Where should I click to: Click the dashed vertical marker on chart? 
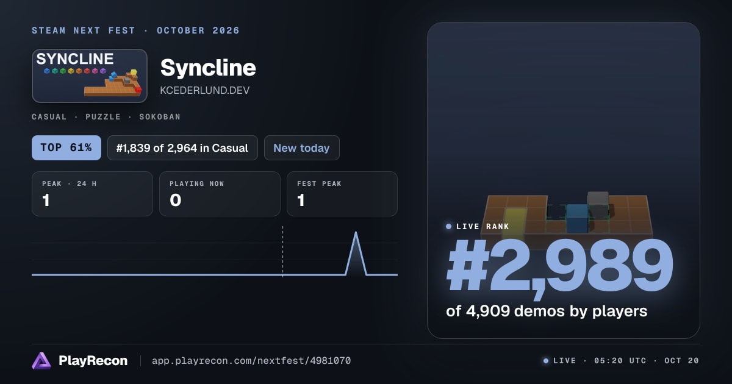[282, 252]
